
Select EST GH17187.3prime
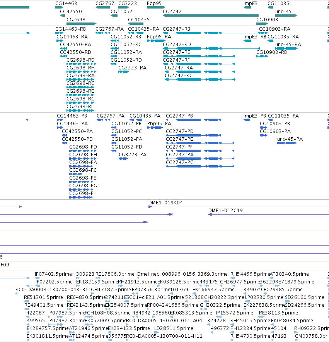point(111,289)
